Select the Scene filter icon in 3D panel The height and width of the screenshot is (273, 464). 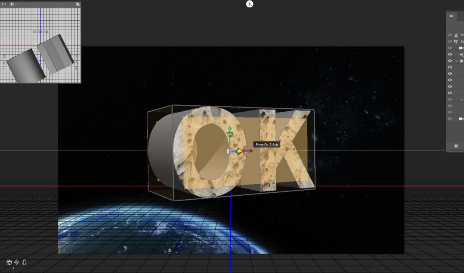point(456,41)
